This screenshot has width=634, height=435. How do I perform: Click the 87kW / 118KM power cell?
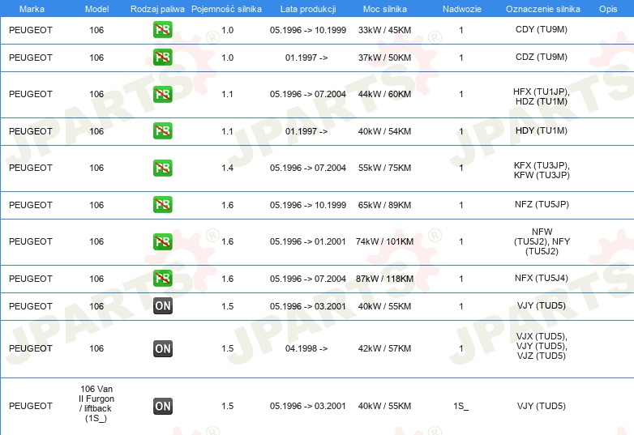384,279
